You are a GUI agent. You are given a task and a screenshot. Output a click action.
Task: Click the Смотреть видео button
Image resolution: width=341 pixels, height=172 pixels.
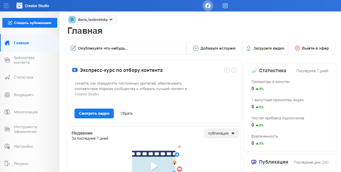pos(94,114)
